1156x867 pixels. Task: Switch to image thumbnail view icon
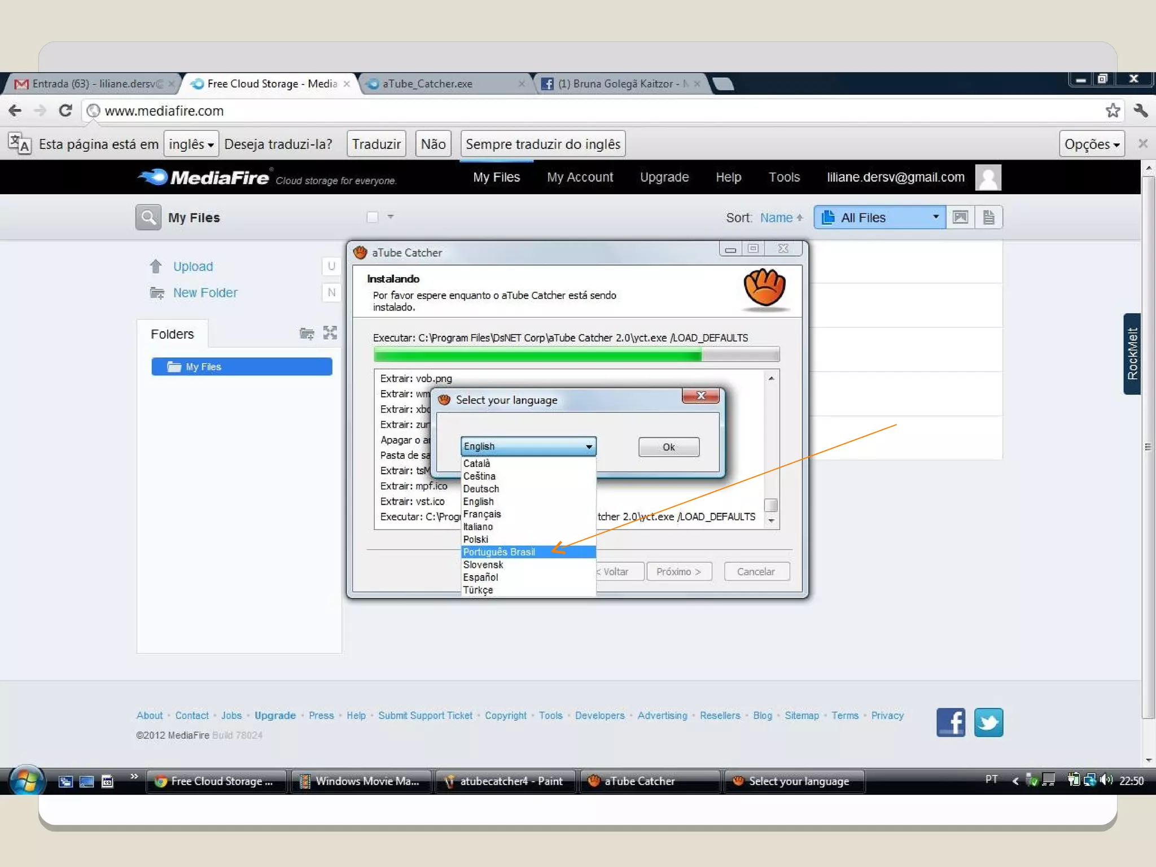click(960, 217)
